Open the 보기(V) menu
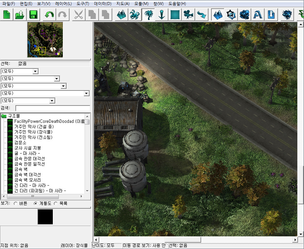Screen dimensions: 304x249 pyautogui.click(x=44, y=4)
